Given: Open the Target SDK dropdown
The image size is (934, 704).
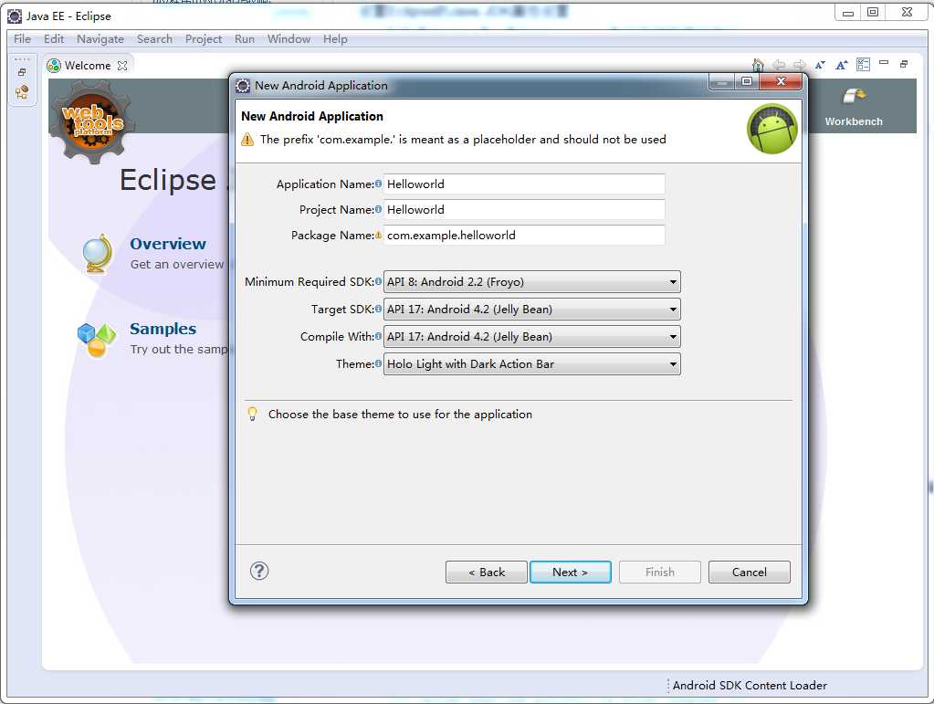Looking at the screenshot, I should (x=532, y=310).
